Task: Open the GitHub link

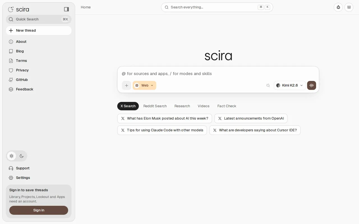Action: 39,80
